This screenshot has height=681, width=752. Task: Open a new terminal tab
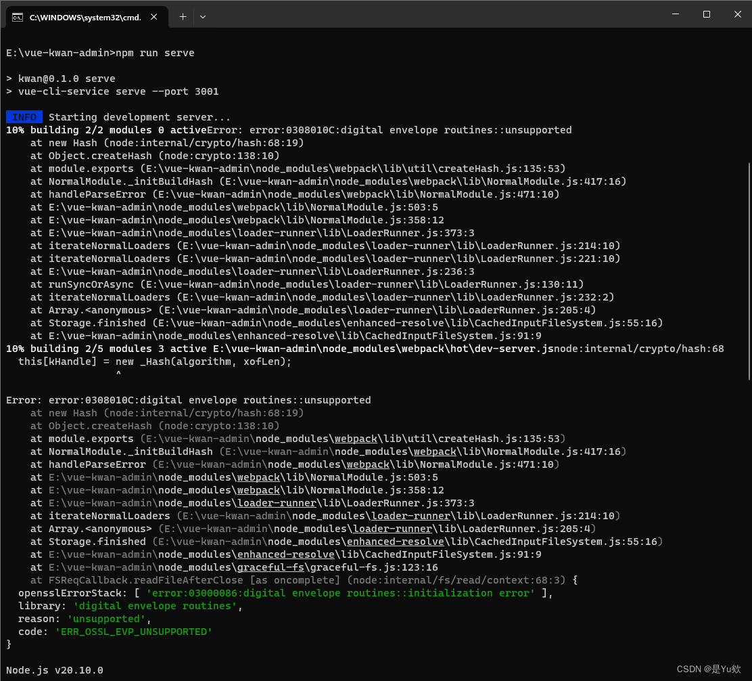tap(183, 17)
